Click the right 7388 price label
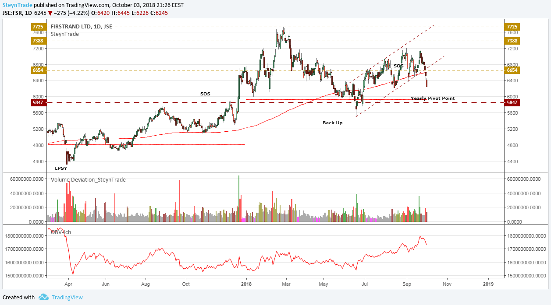The width and height of the screenshot is (551, 305). click(512, 41)
